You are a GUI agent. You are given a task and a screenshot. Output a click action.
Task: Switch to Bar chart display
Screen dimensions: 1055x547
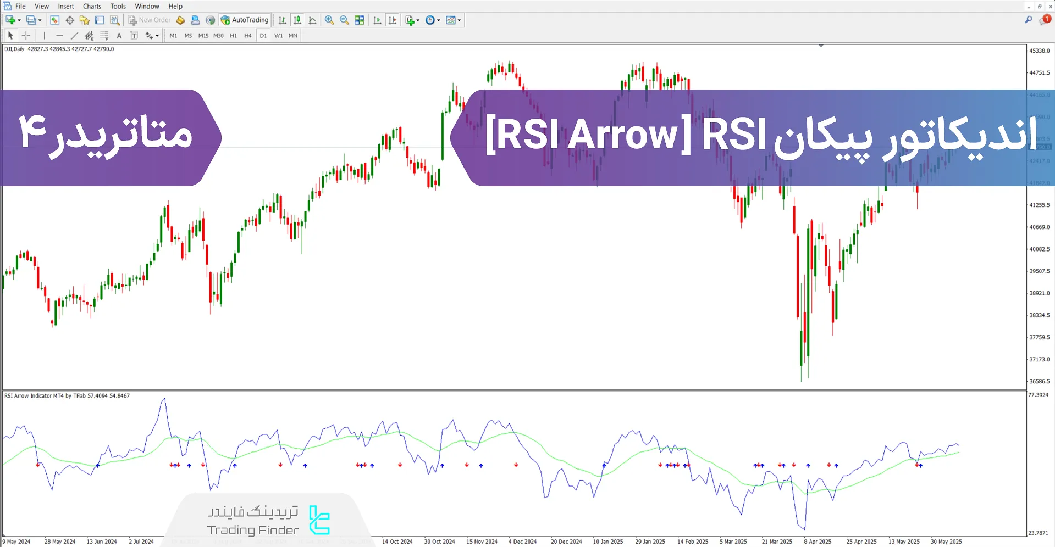[282, 20]
